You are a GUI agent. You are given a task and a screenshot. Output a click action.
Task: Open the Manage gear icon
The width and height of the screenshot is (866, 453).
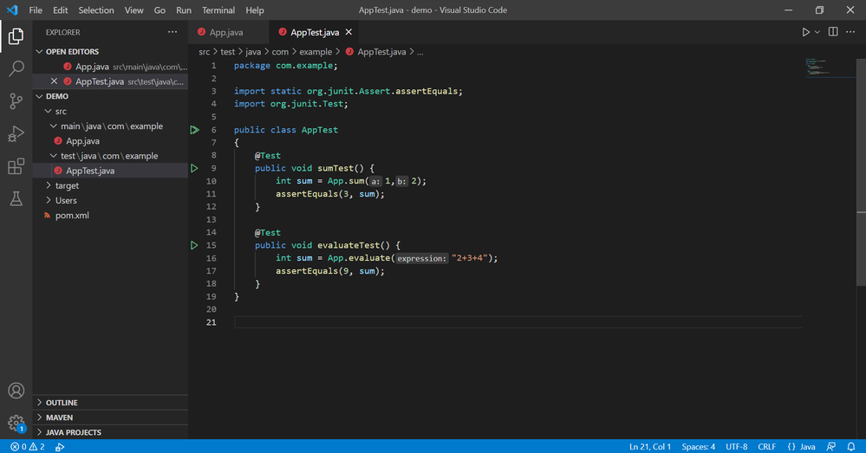pos(16,424)
